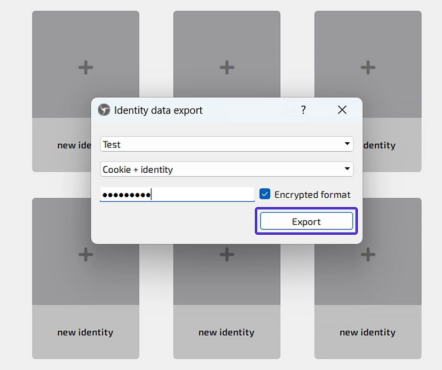The image size is (442, 370).
Task: Click the plus in bottom-right identity card
Action: point(368,254)
